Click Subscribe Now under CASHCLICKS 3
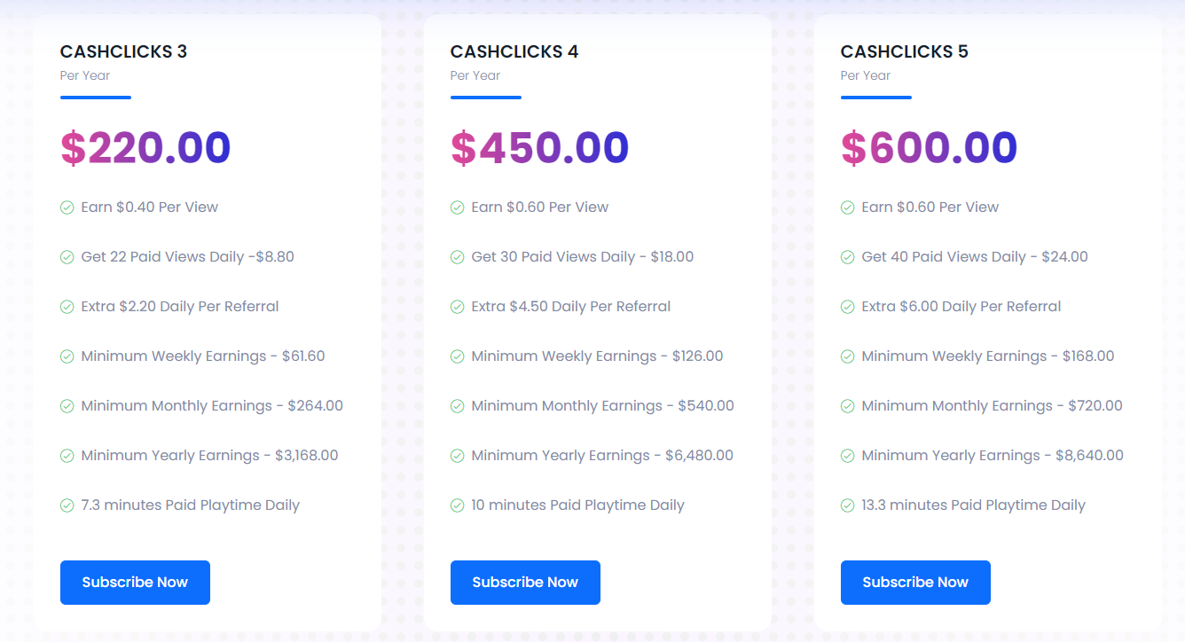Image resolution: width=1185 pixels, height=642 pixels. pos(135,583)
